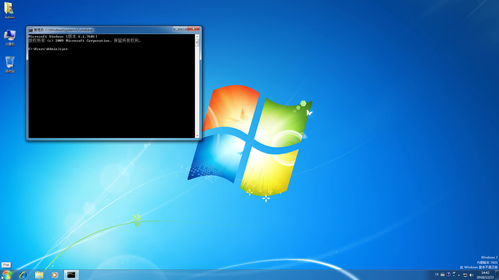Toggle the soft keyboard language bar icon
The image size is (499, 280).
pyautogui.click(x=443, y=274)
